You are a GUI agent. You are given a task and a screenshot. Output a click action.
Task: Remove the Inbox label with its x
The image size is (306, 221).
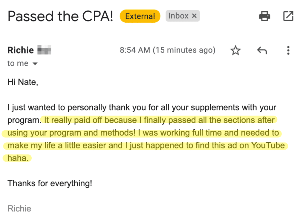(194, 16)
